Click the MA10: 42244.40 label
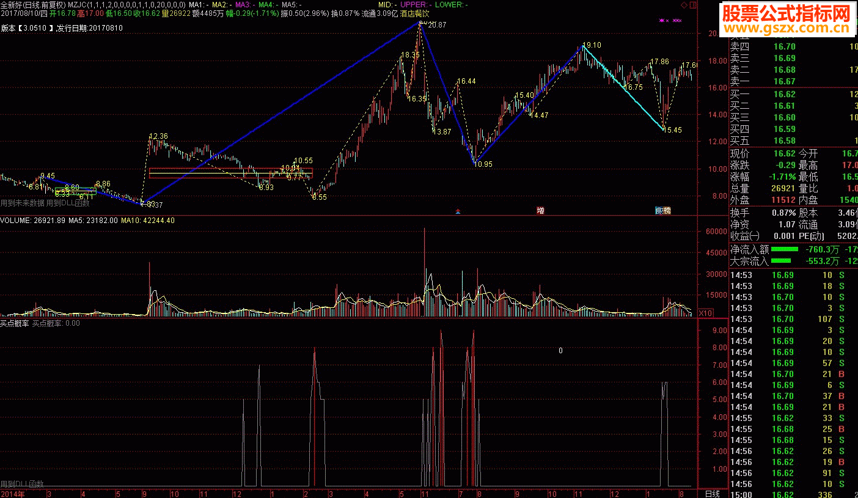858x498 pixels. pyautogui.click(x=147, y=221)
